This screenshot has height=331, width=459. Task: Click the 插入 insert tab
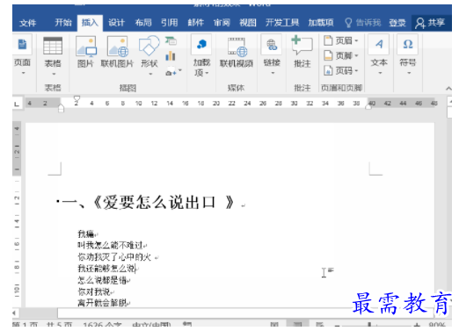click(x=90, y=23)
